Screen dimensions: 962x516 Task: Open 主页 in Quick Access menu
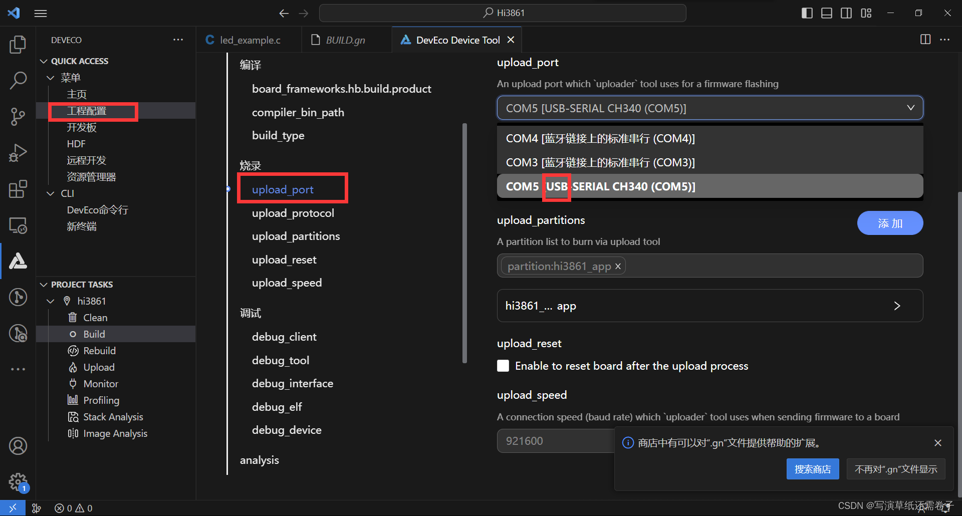pos(77,94)
